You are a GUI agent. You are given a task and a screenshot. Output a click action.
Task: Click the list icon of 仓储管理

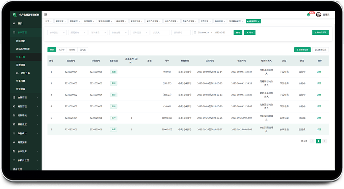click(14, 97)
